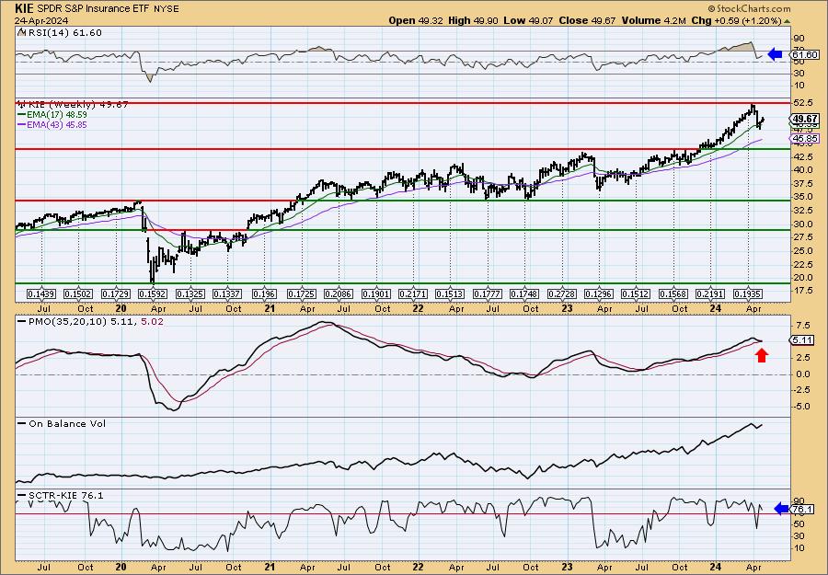Image resolution: width=828 pixels, height=575 pixels.
Task: Click the Volume 4.2M value
Action: pyautogui.click(x=654, y=20)
